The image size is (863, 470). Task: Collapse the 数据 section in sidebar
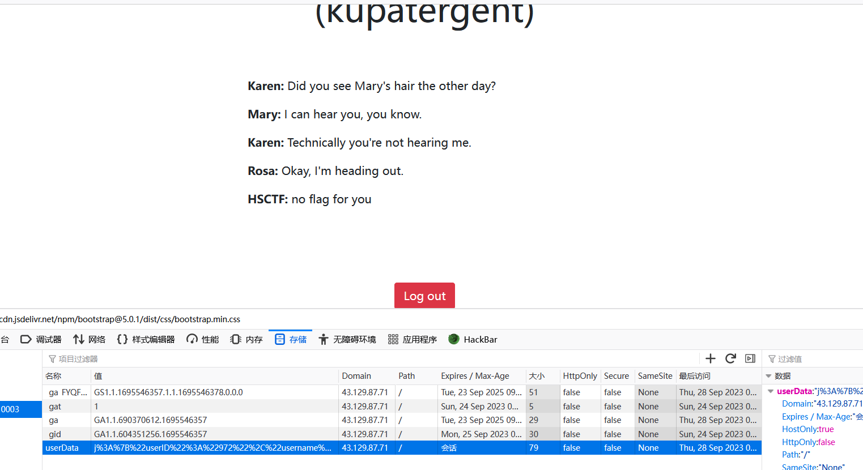tap(769, 376)
